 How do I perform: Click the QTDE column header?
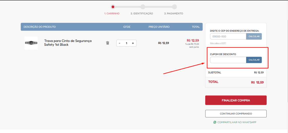pyautogui.click(x=127, y=27)
